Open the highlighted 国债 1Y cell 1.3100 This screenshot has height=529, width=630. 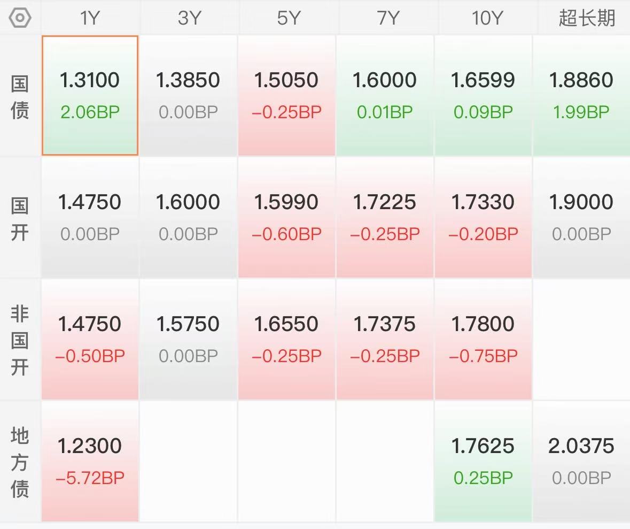tap(90, 95)
